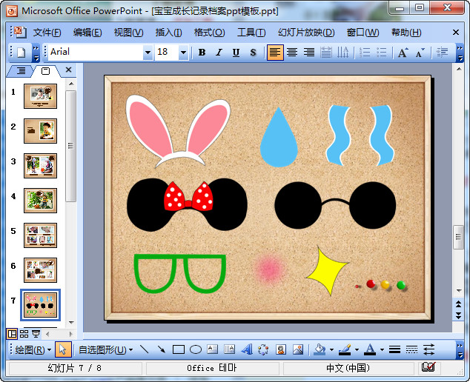Insert Picture from file

coord(298,349)
